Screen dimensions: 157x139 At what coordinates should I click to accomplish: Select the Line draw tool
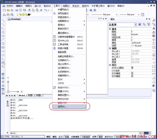coord(3,21)
